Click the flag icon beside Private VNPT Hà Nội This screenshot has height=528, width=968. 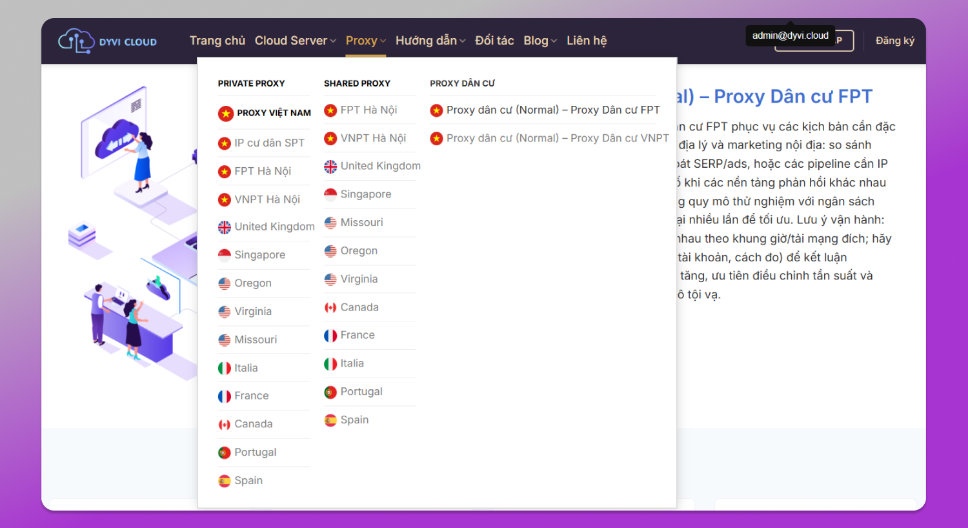pyautogui.click(x=225, y=200)
